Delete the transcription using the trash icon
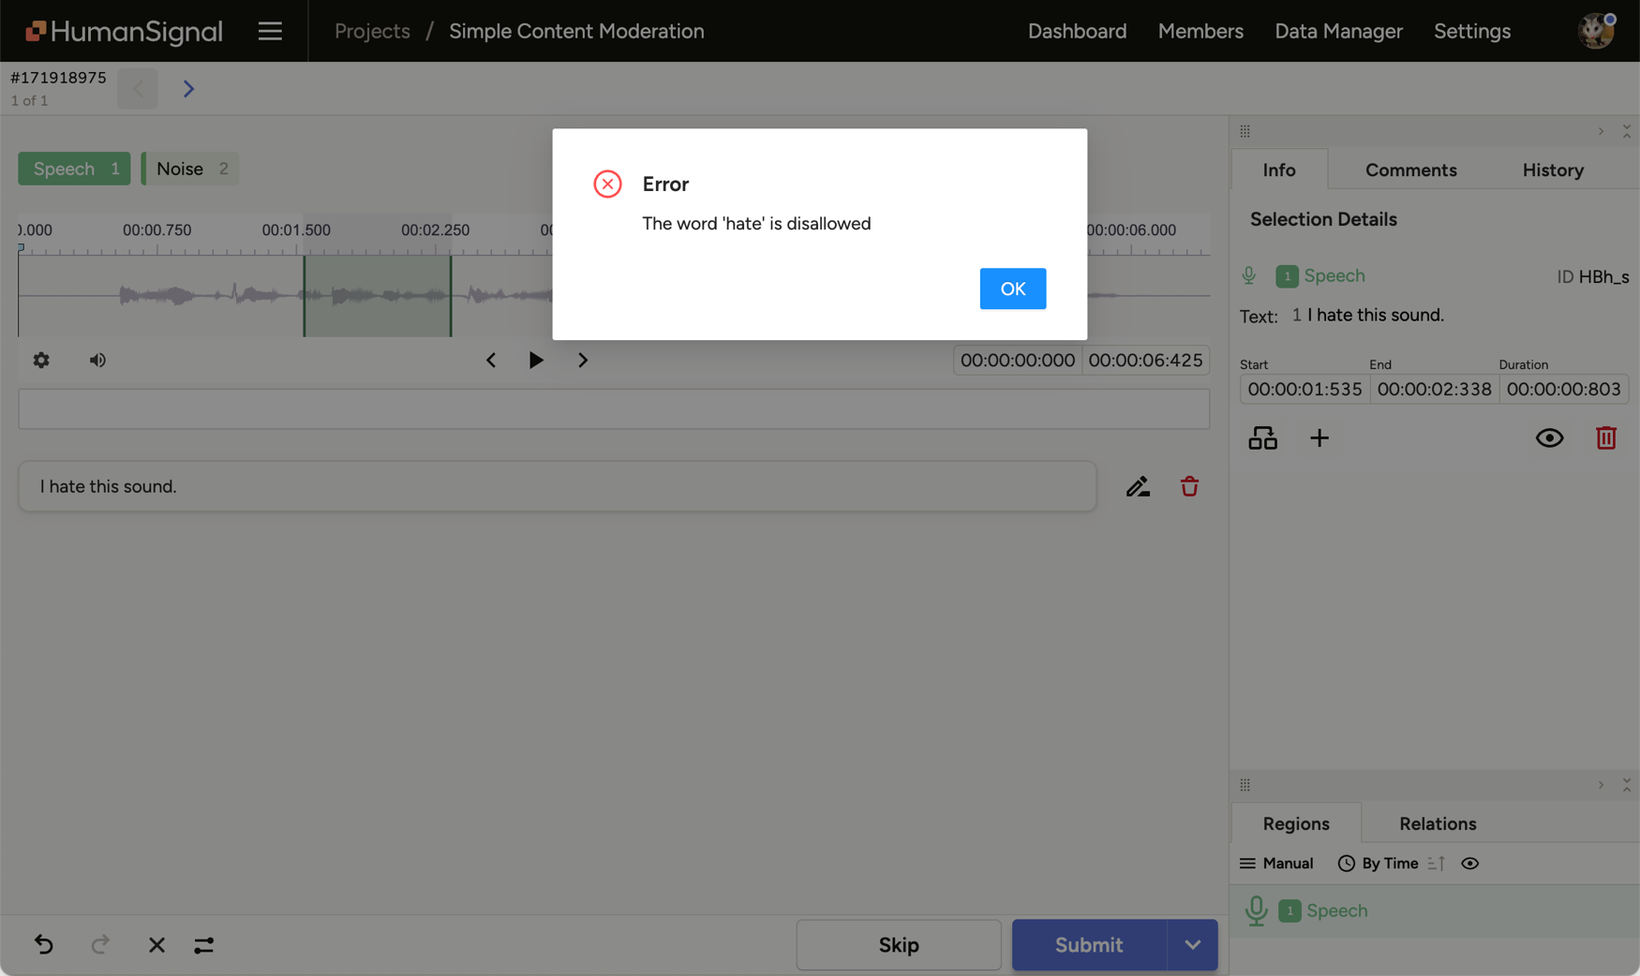Image resolution: width=1640 pixels, height=976 pixels. [x=1188, y=486]
